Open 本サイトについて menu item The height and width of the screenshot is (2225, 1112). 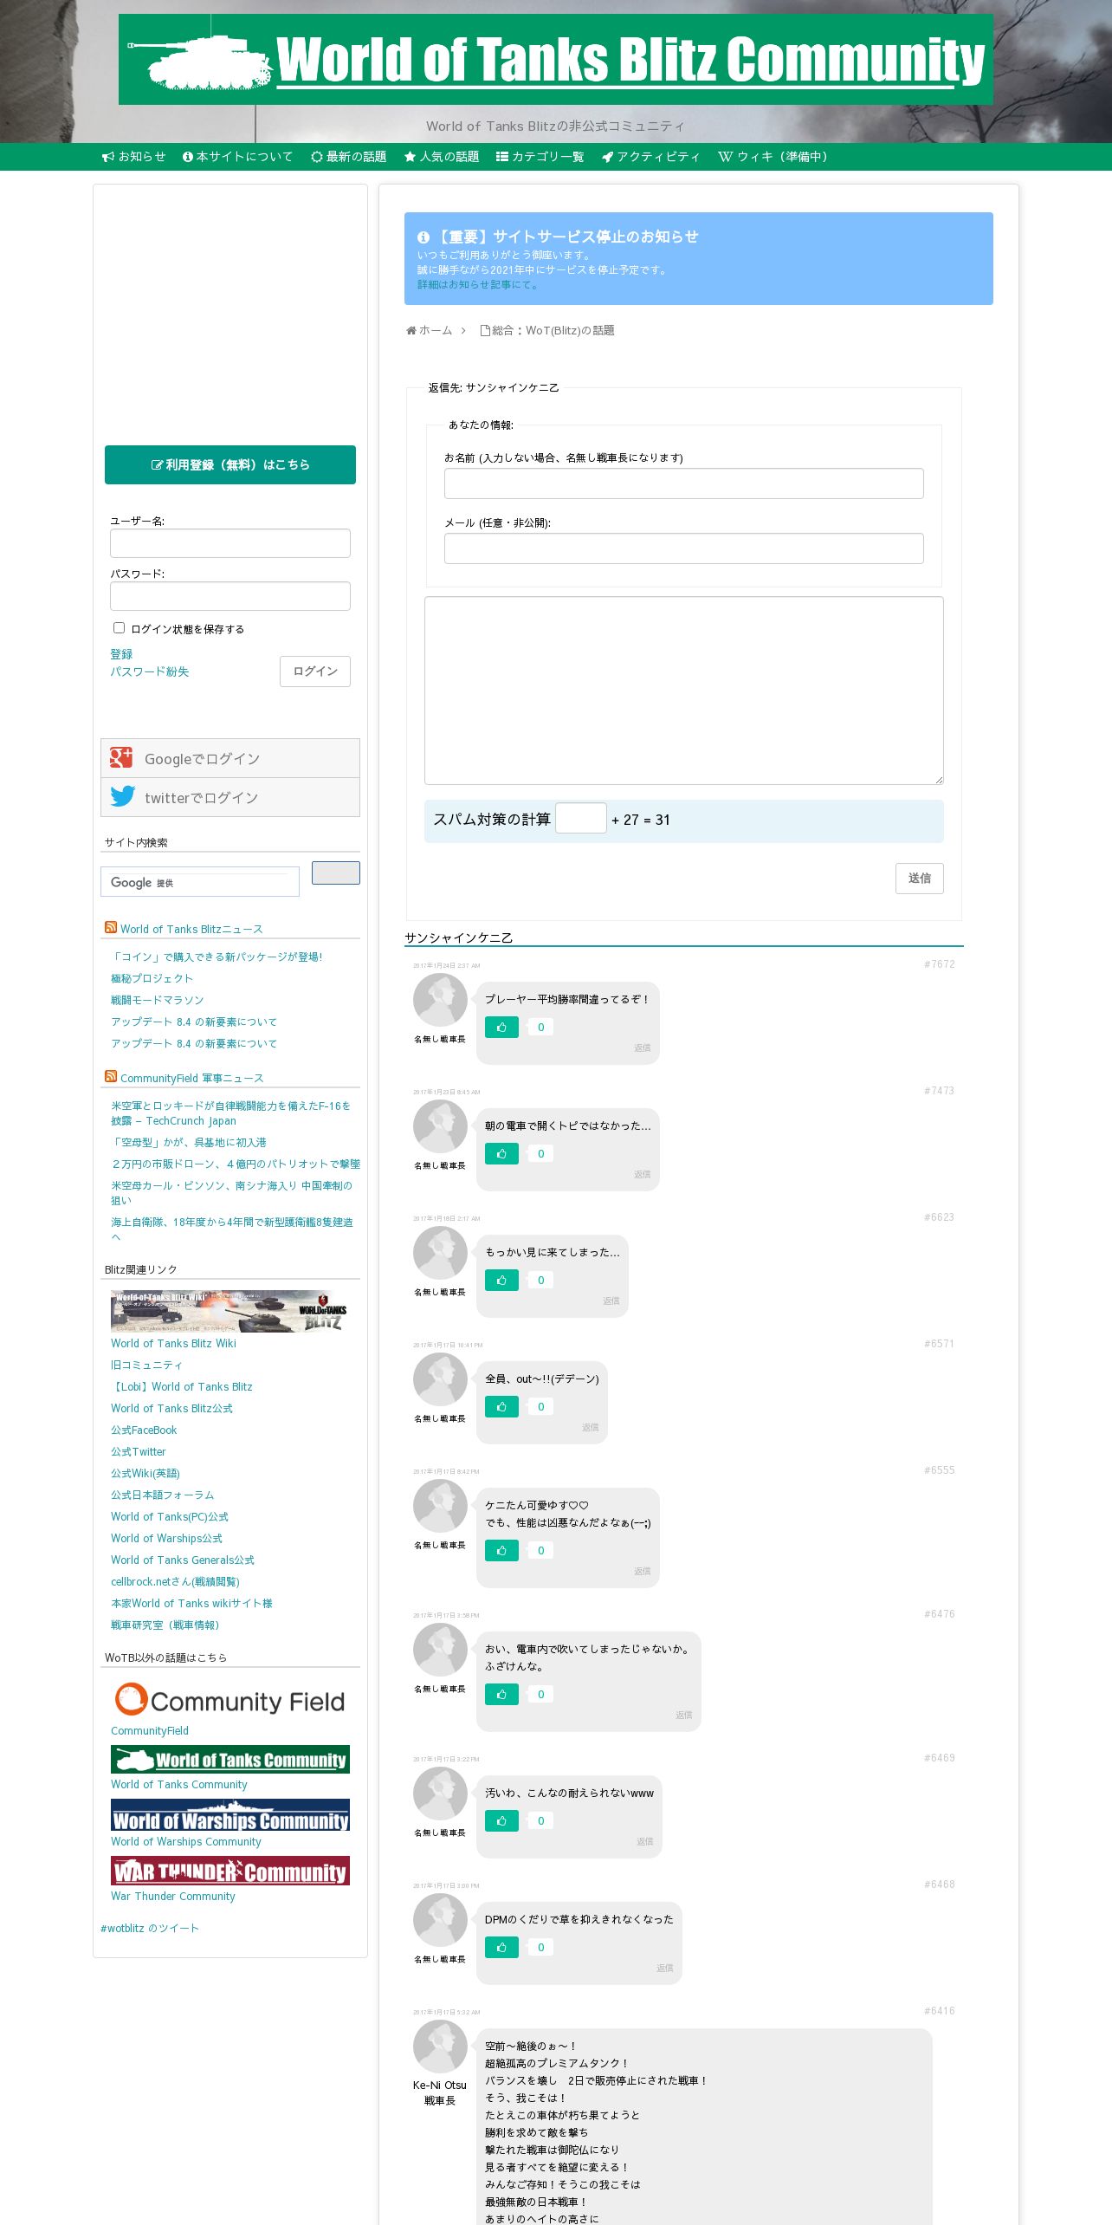tap(238, 157)
